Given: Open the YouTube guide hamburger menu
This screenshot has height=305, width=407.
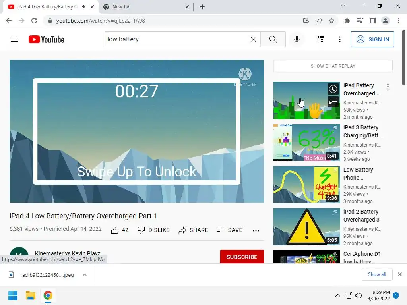Looking at the screenshot, I should point(14,39).
